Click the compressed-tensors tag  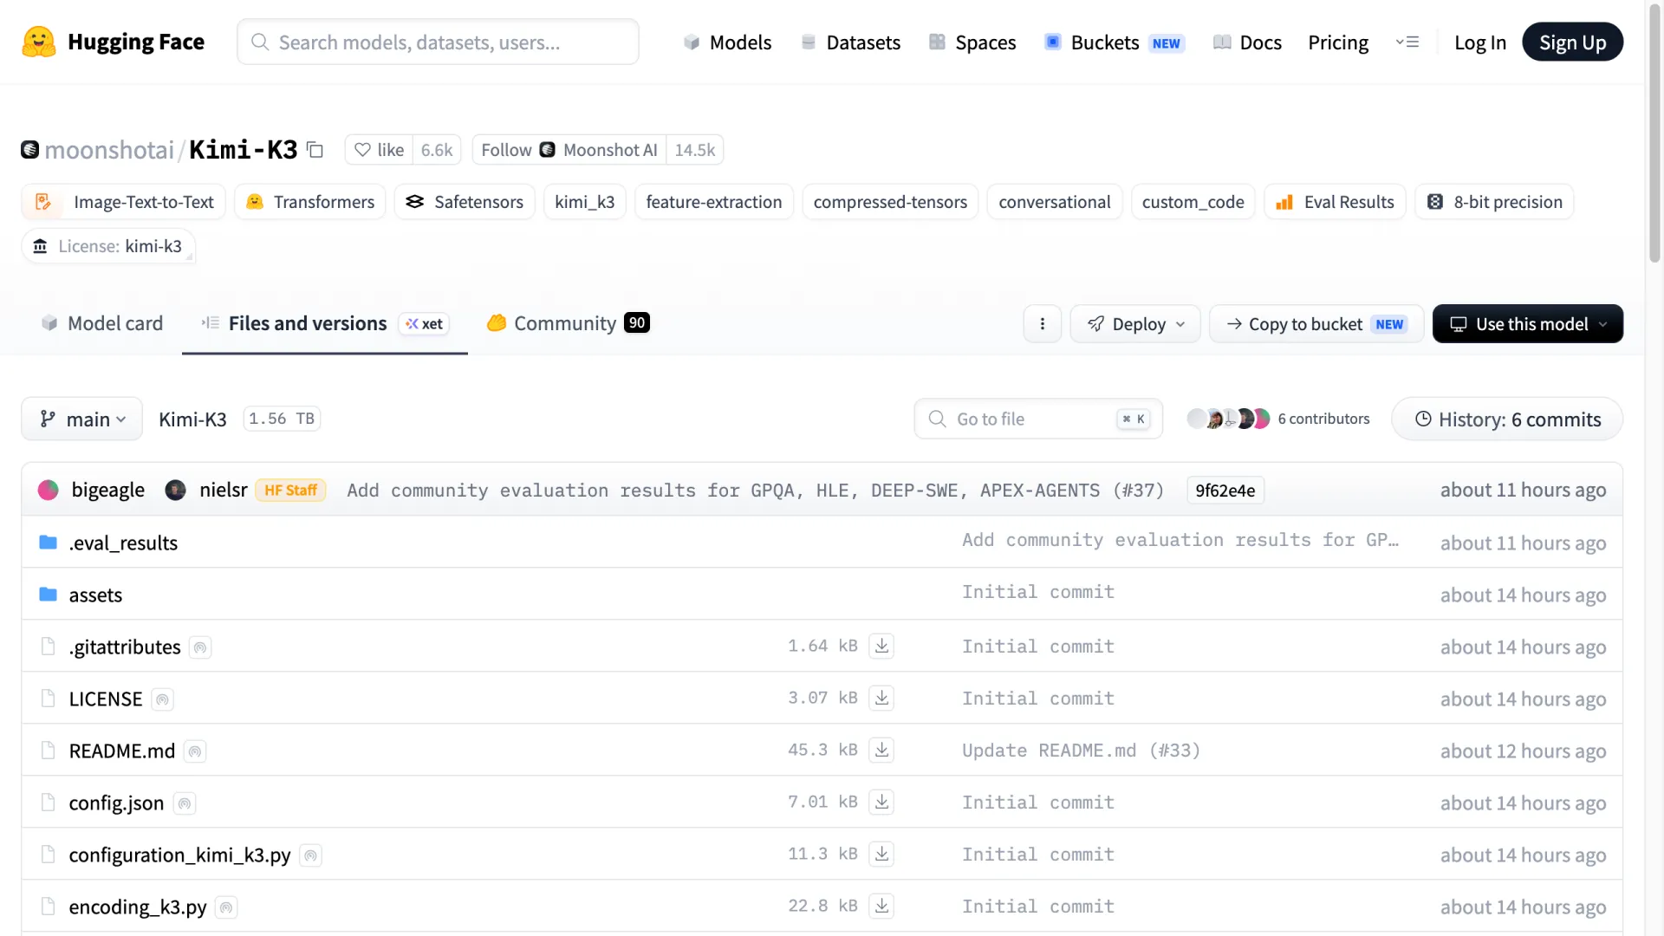click(x=890, y=202)
